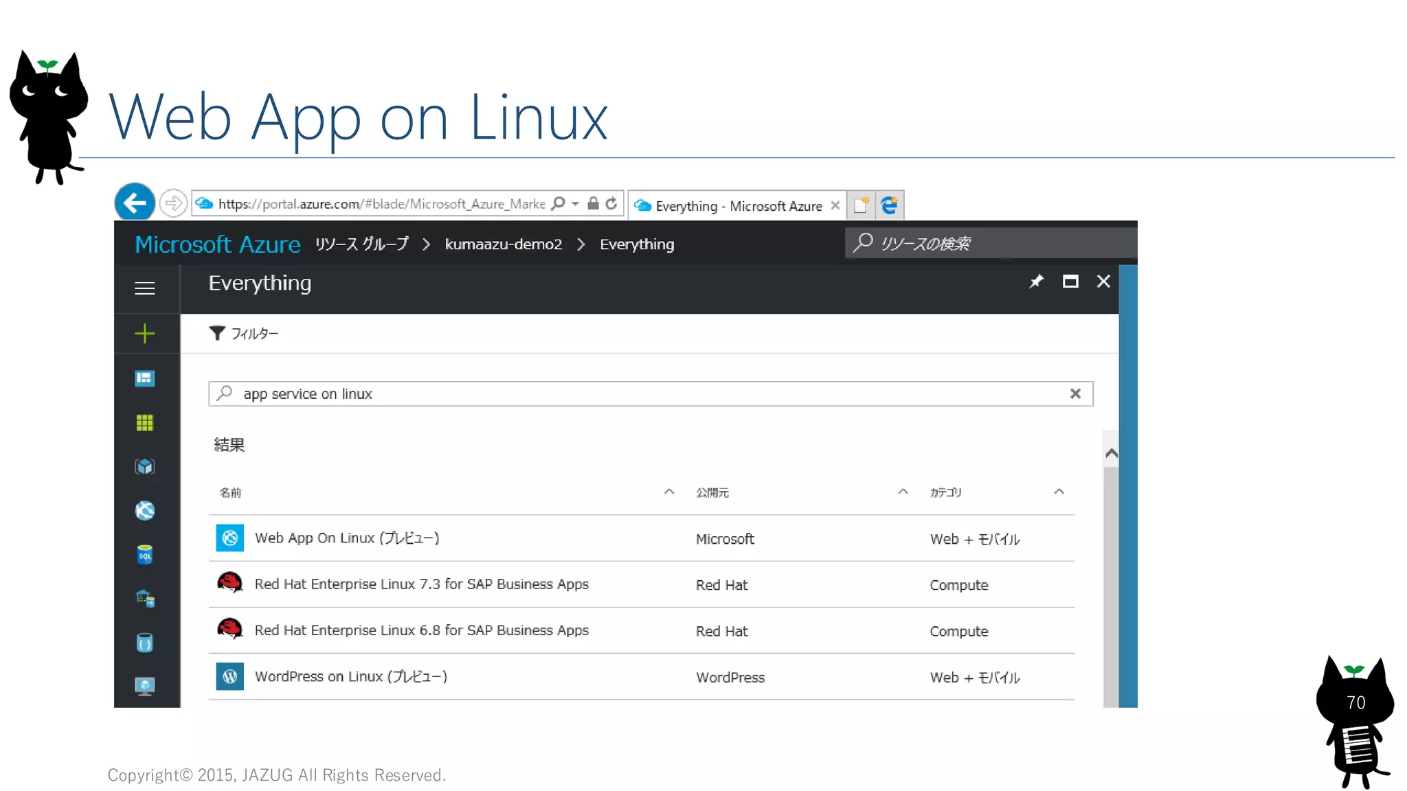Image resolution: width=1407 pixels, height=791 pixels.
Task: Click the Everything breadcrumb
Action: (x=637, y=244)
